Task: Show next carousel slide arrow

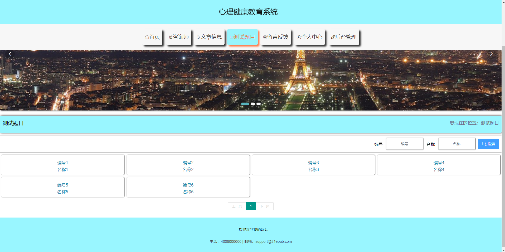Action: pos(491,54)
